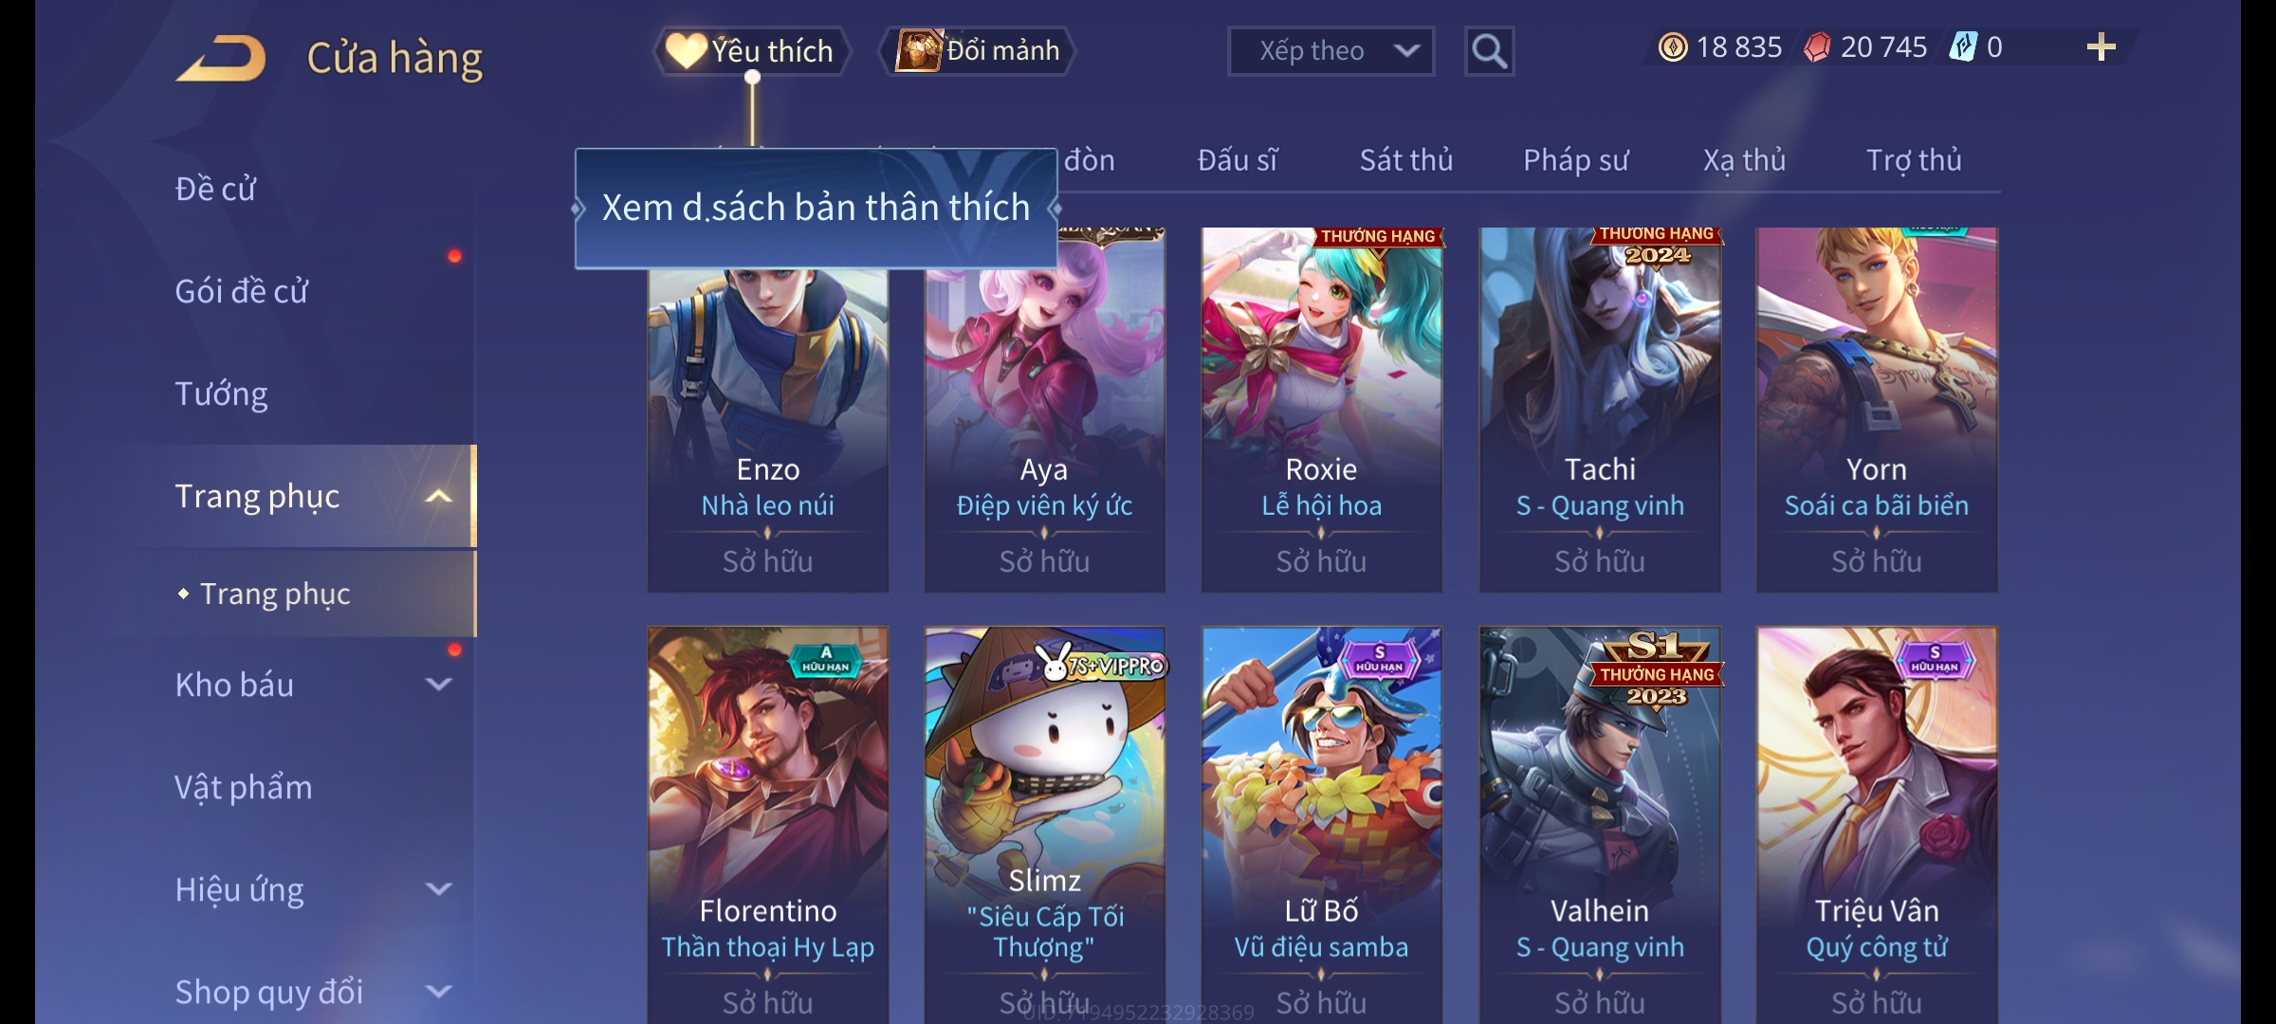Select the Tachi S - Quang vinh card

coord(1600,410)
